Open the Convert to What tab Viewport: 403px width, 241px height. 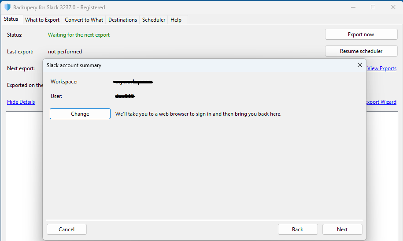click(x=84, y=20)
